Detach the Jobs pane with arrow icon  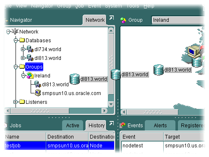click(x=112, y=124)
